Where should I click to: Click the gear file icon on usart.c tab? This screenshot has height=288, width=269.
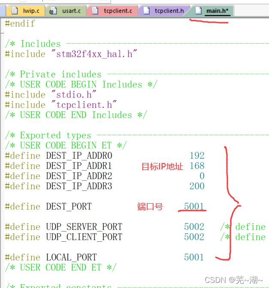[x=53, y=11]
